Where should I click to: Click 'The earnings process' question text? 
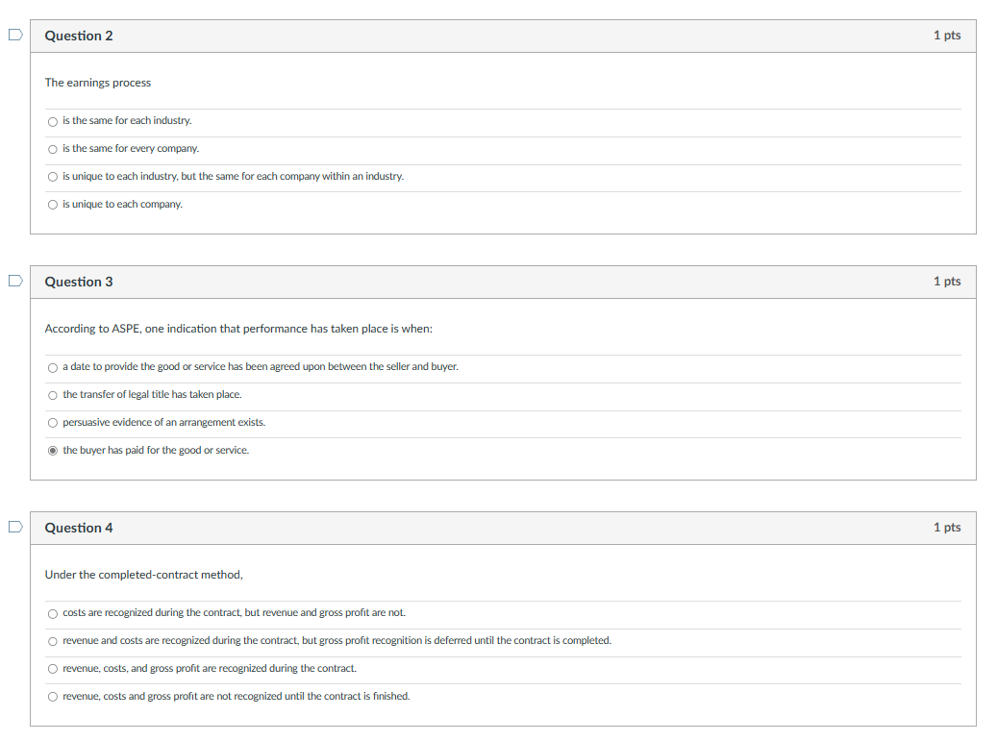pyautogui.click(x=98, y=83)
